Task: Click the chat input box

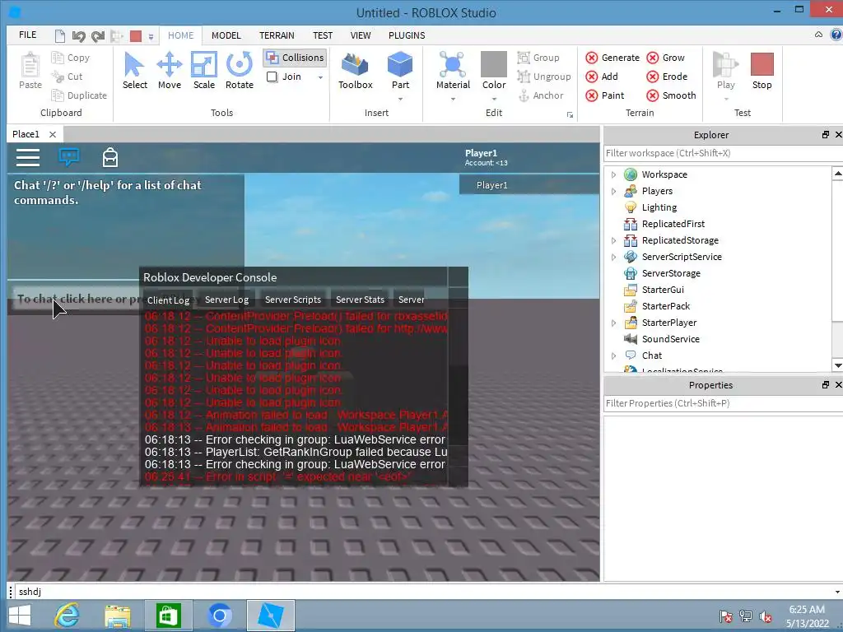Action: point(75,299)
